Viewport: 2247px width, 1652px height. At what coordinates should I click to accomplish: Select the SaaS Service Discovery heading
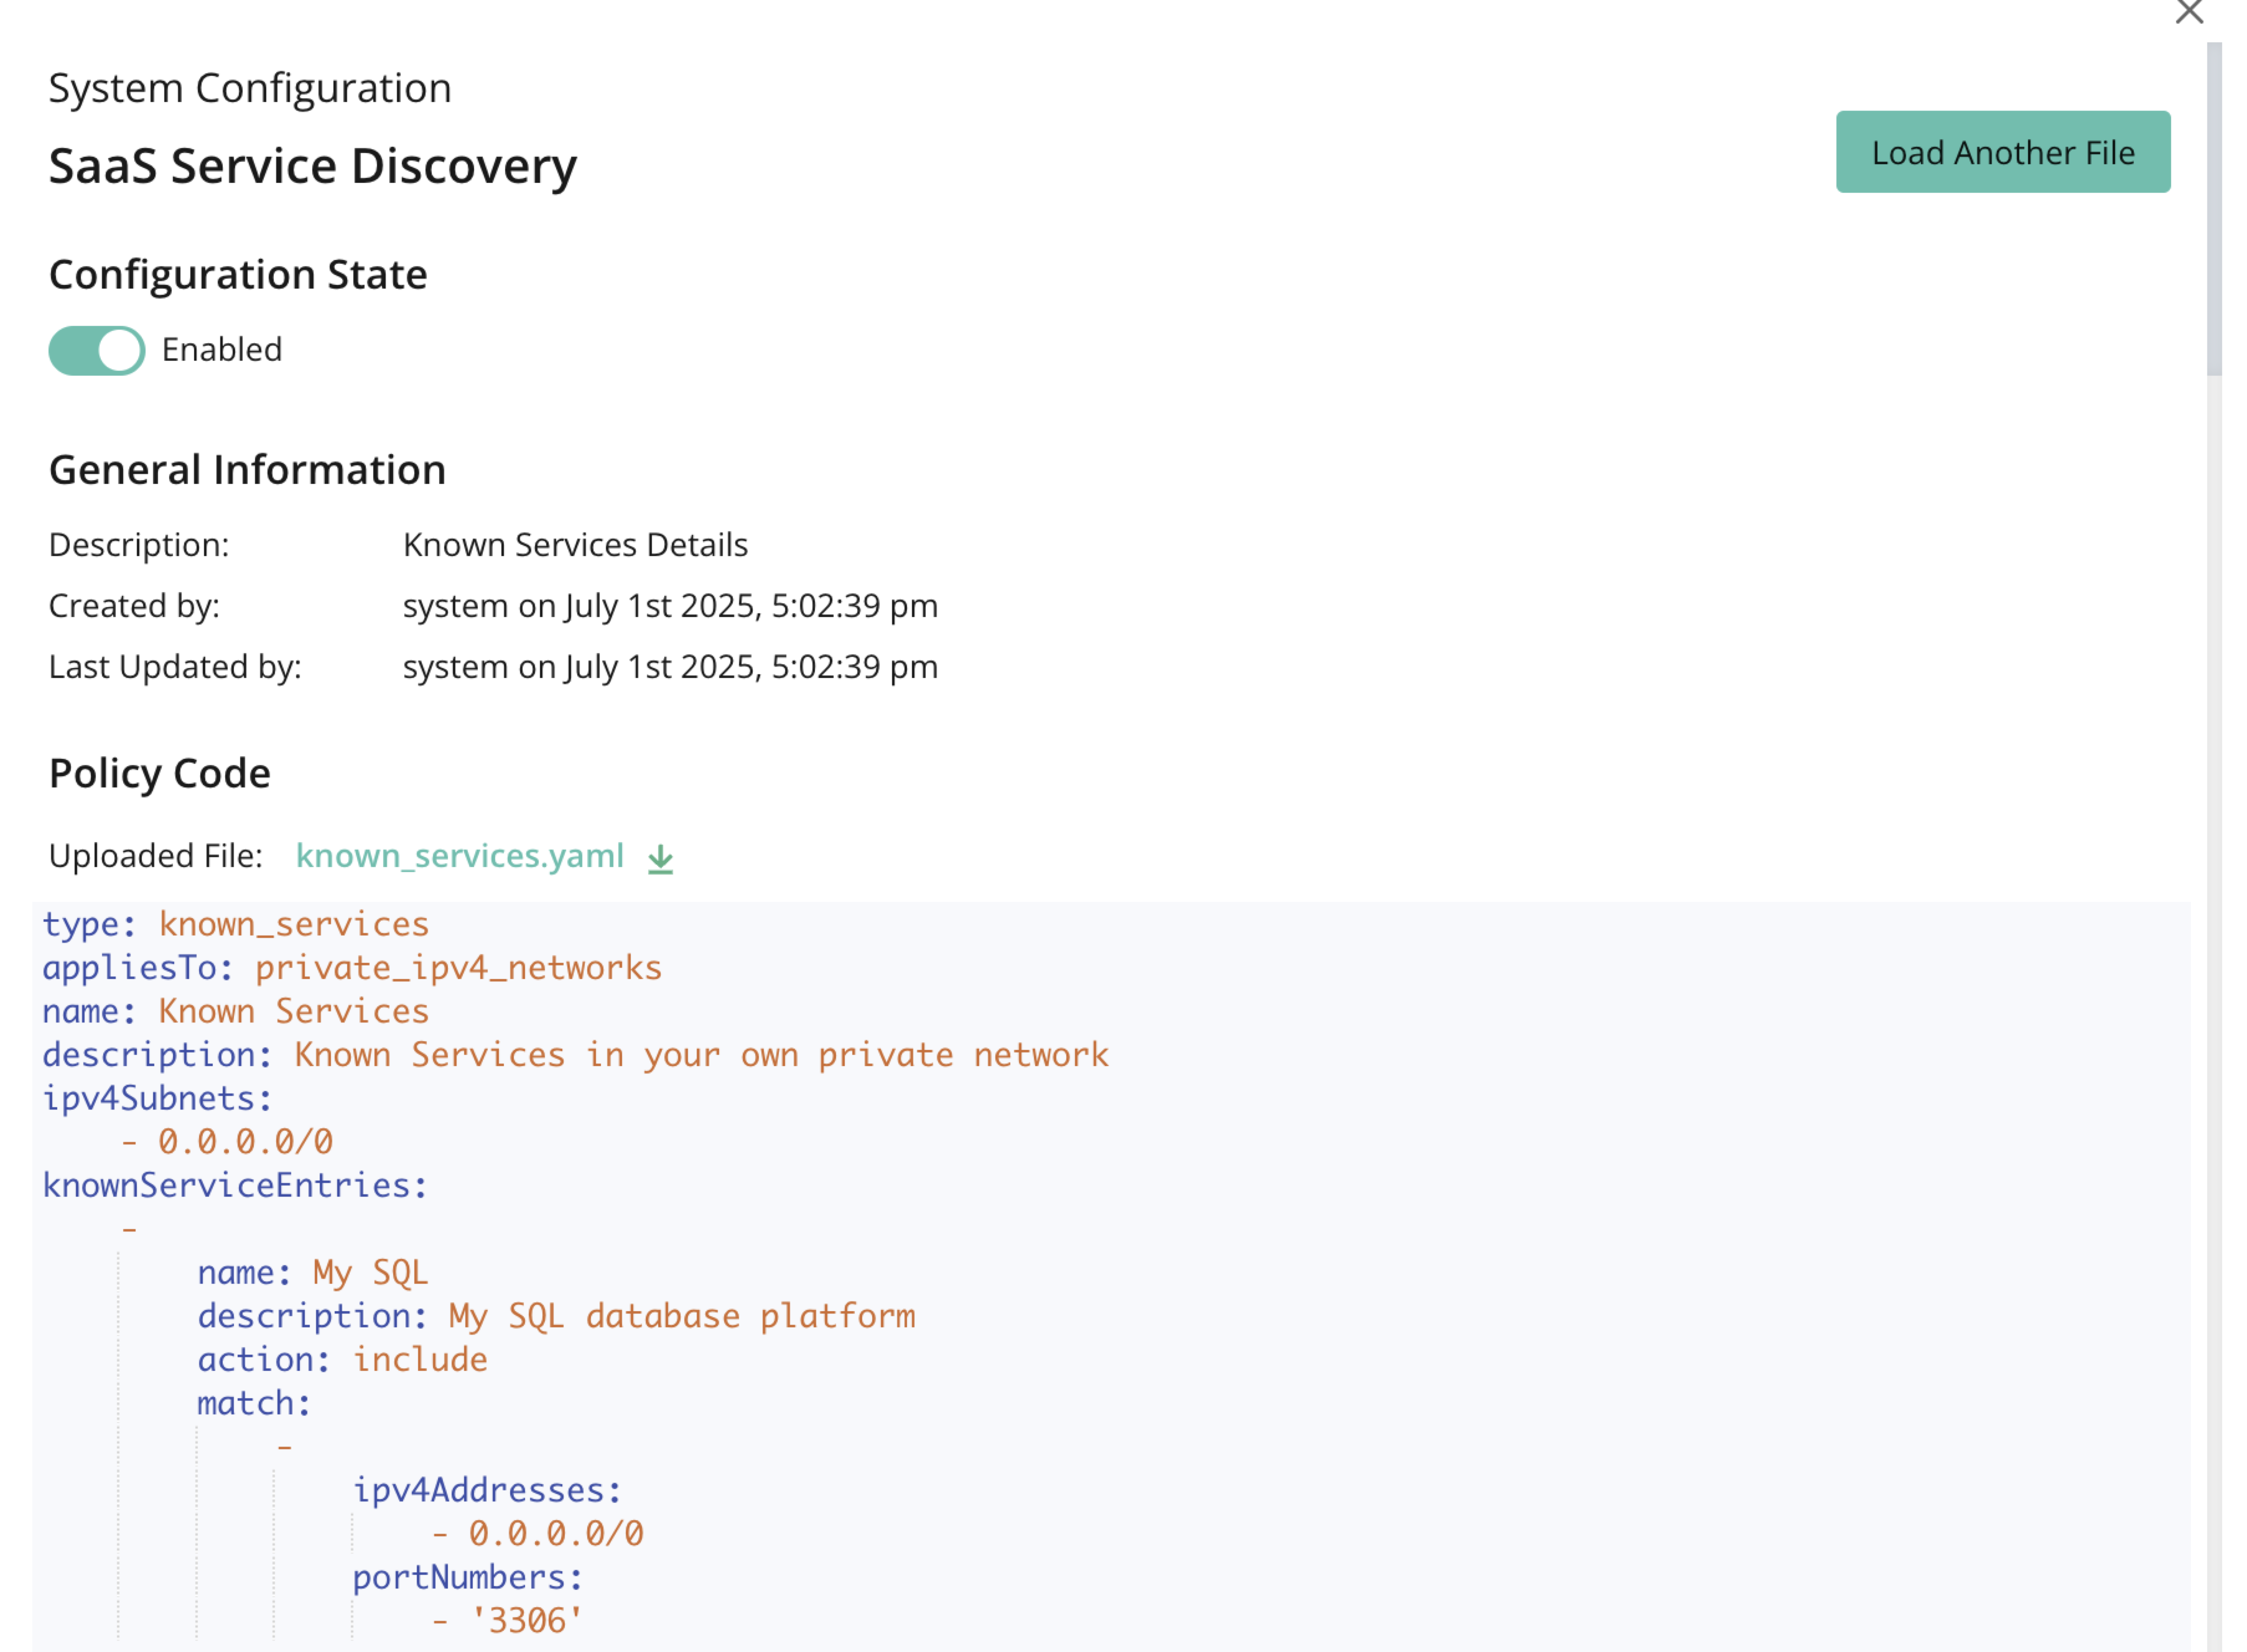click(313, 166)
